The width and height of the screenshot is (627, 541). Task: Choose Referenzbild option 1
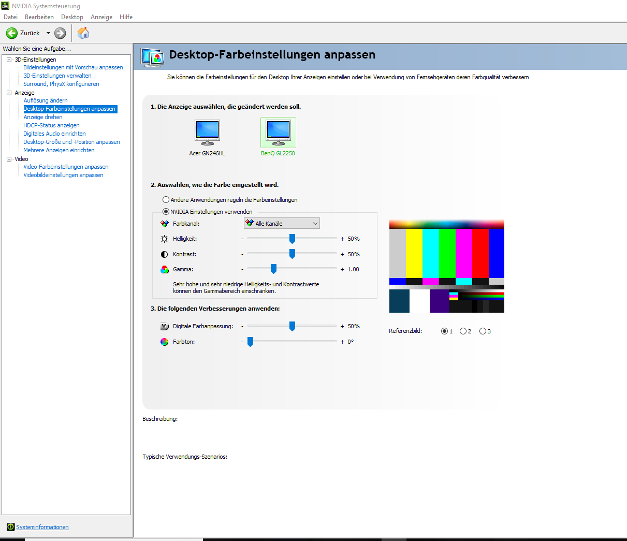tap(444, 331)
